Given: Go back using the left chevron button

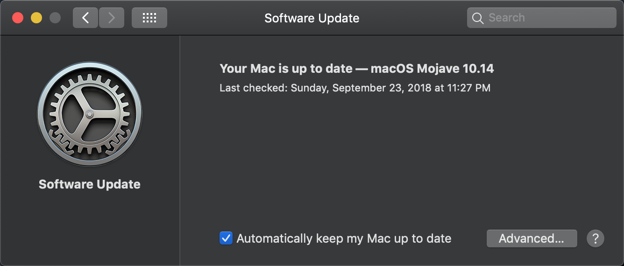Looking at the screenshot, I should point(85,18).
